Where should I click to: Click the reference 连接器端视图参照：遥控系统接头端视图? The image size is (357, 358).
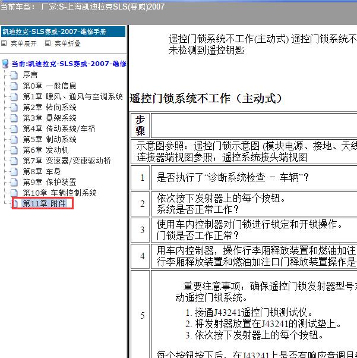coord(222,158)
